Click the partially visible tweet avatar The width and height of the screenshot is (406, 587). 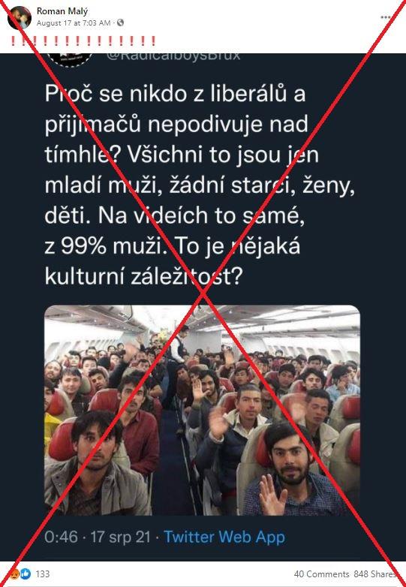pyautogui.click(x=71, y=59)
